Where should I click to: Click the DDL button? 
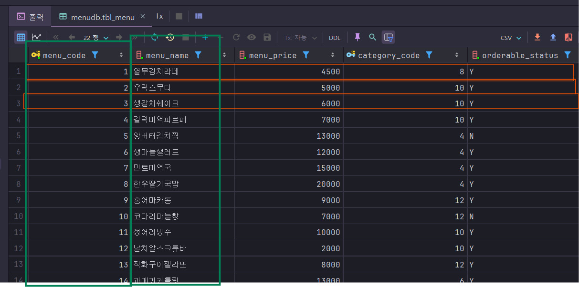pyautogui.click(x=335, y=38)
